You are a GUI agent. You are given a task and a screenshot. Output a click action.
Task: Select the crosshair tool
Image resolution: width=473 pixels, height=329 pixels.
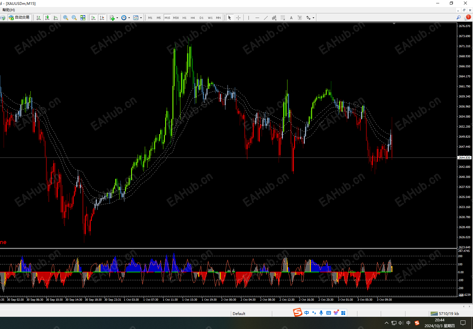(x=238, y=18)
